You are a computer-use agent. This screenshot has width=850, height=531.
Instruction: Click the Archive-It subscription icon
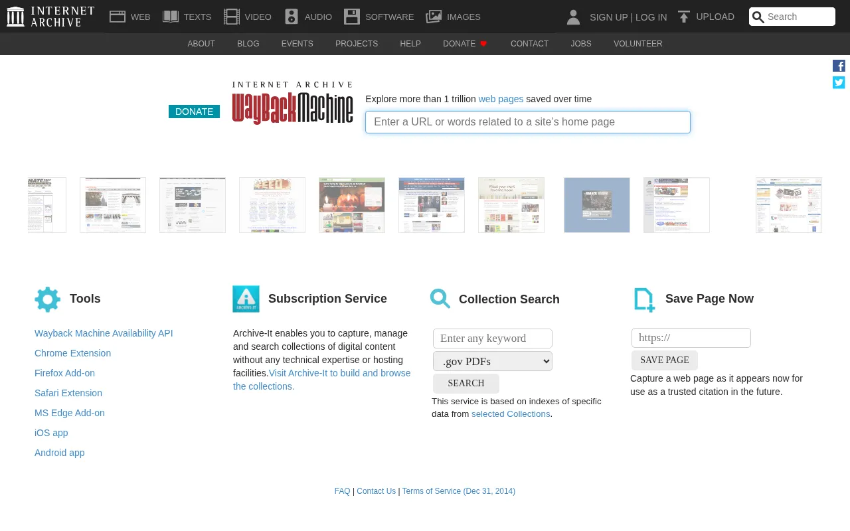(x=246, y=299)
